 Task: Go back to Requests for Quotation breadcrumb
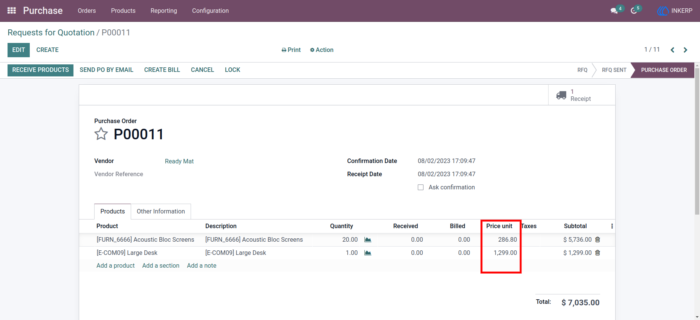(51, 33)
